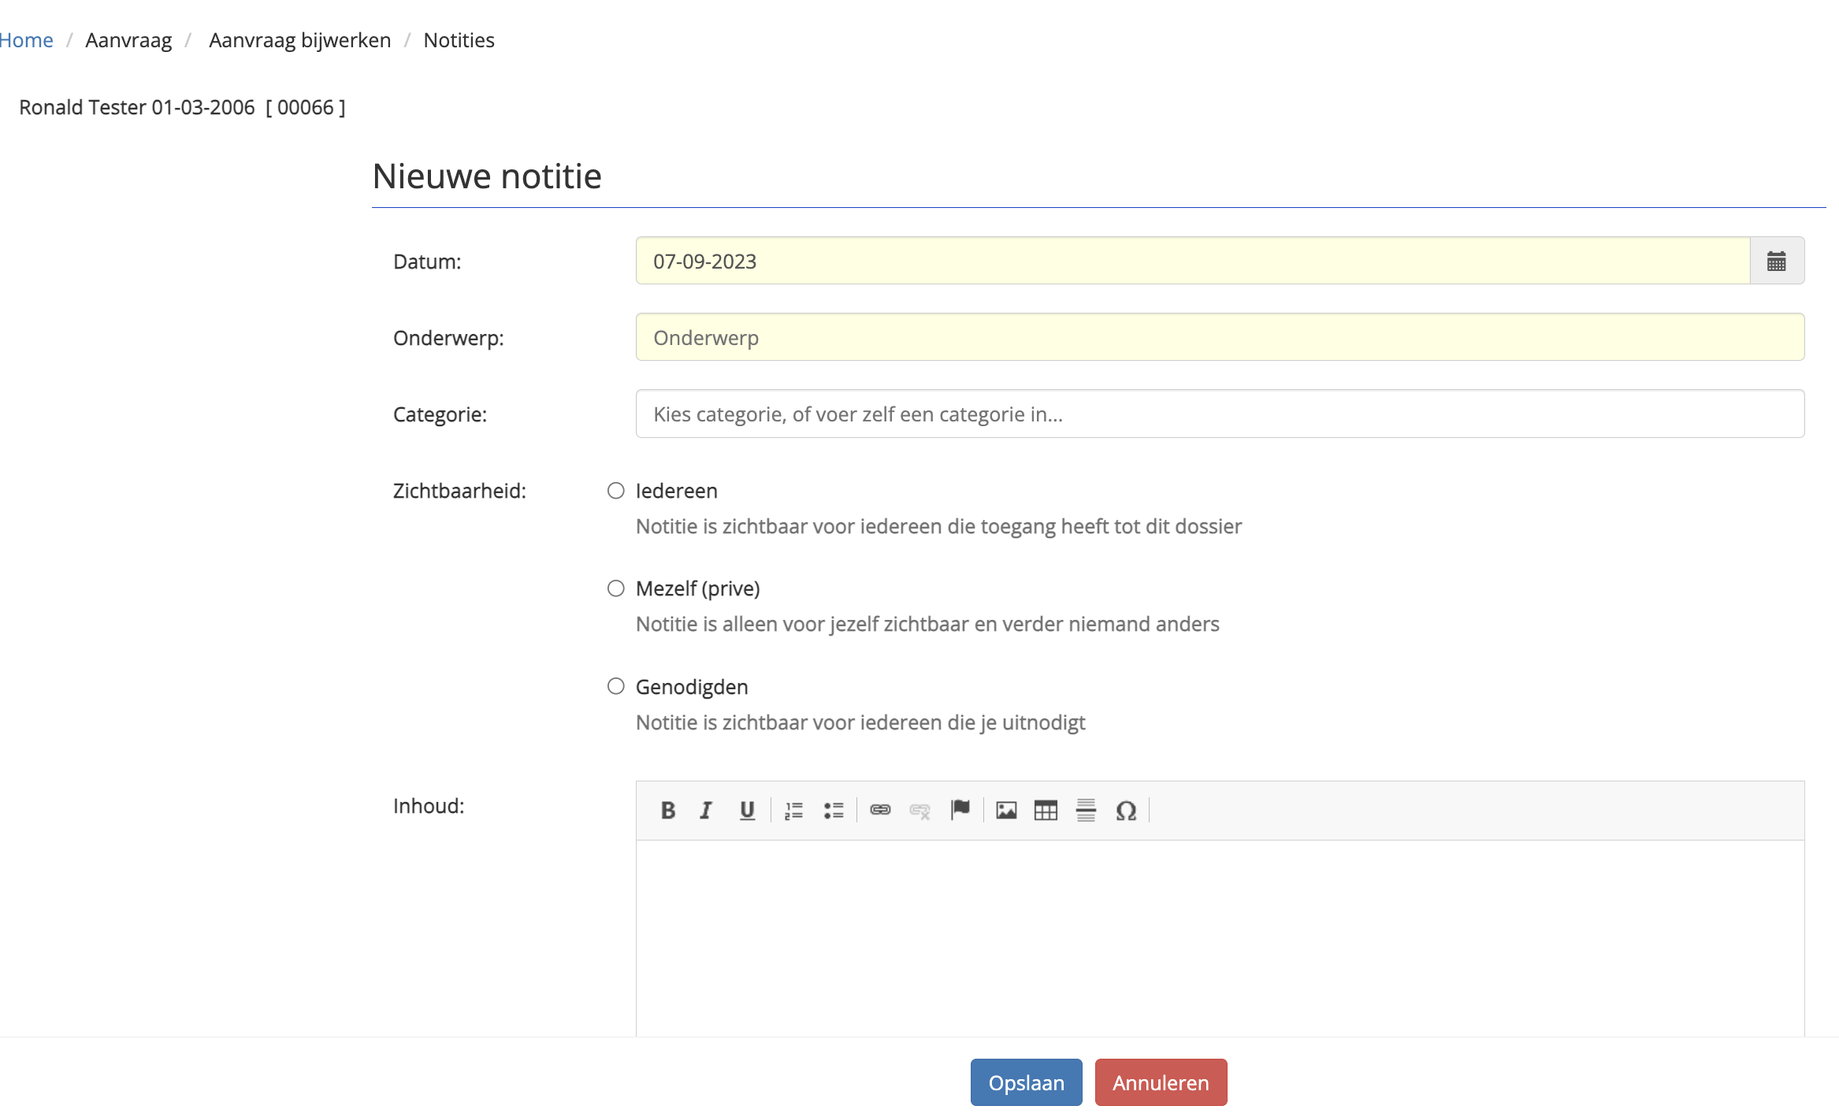Go to Home via breadcrumb
The image size is (1839, 1117).
point(26,40)
